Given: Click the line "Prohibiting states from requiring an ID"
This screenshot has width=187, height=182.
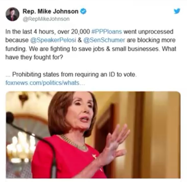Looking at the screenshot, I should pos(71,74).
